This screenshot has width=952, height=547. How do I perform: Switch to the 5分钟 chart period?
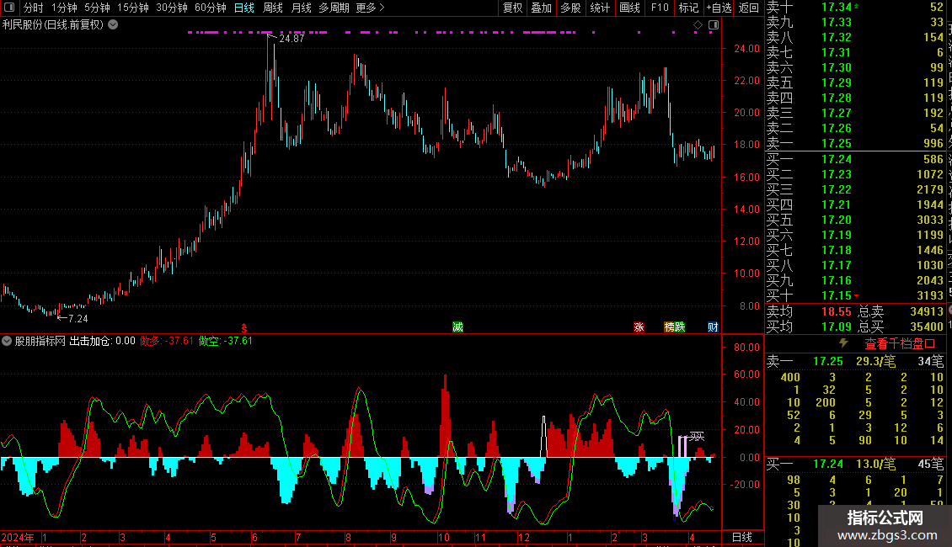click(97, 8)
